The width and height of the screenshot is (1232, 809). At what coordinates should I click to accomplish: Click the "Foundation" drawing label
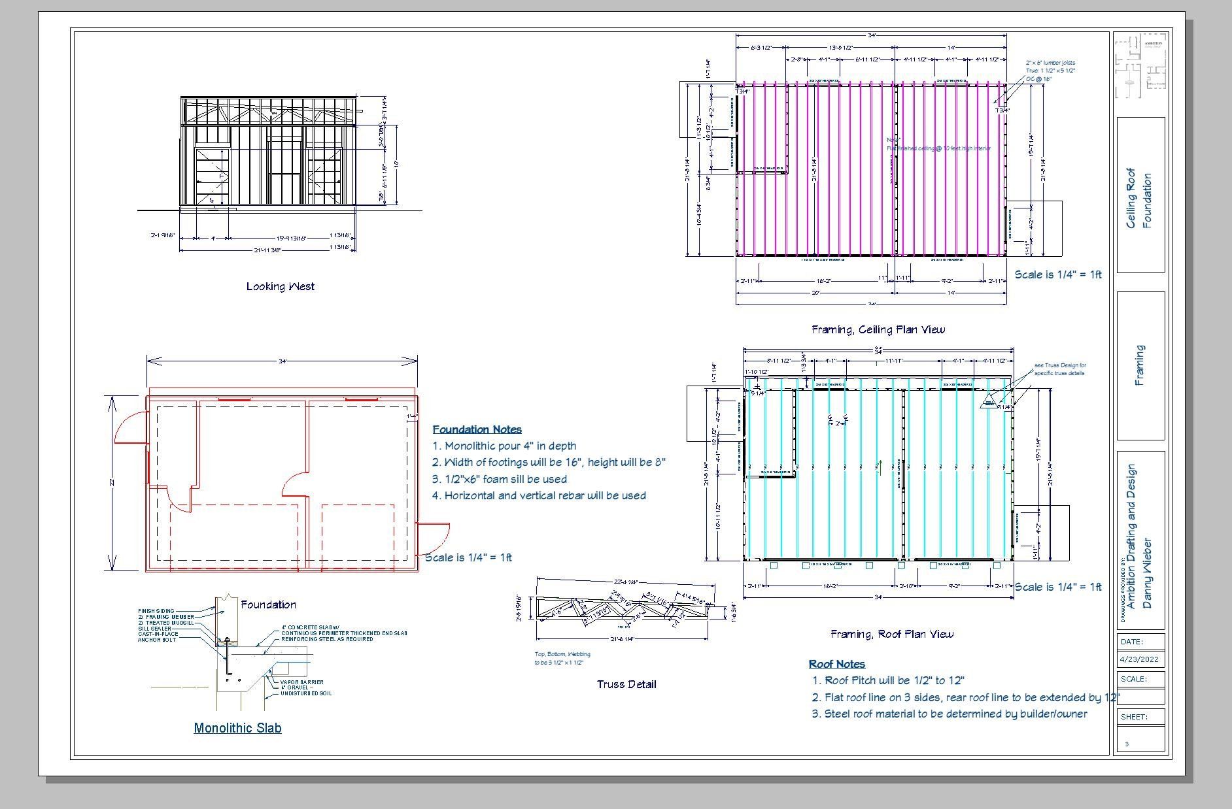point(268,604)
